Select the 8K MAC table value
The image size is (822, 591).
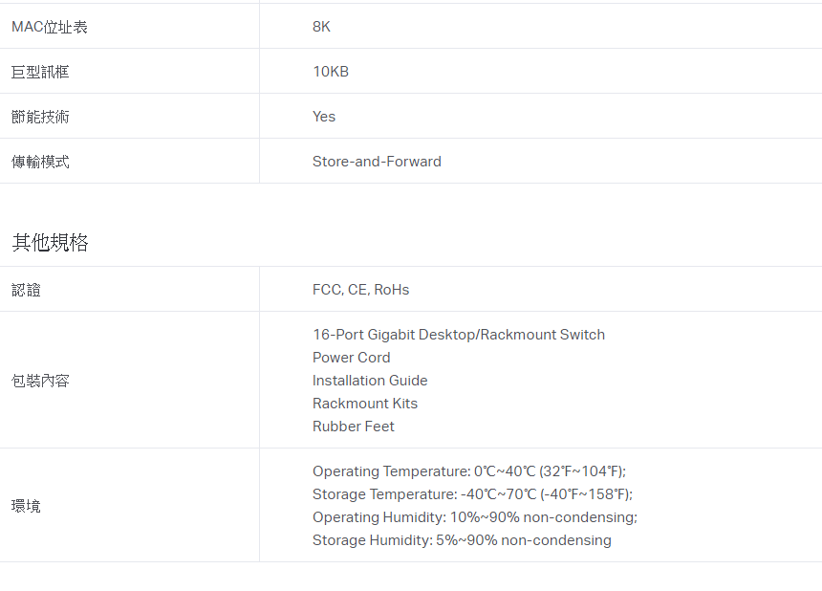[x=321, y=27]
